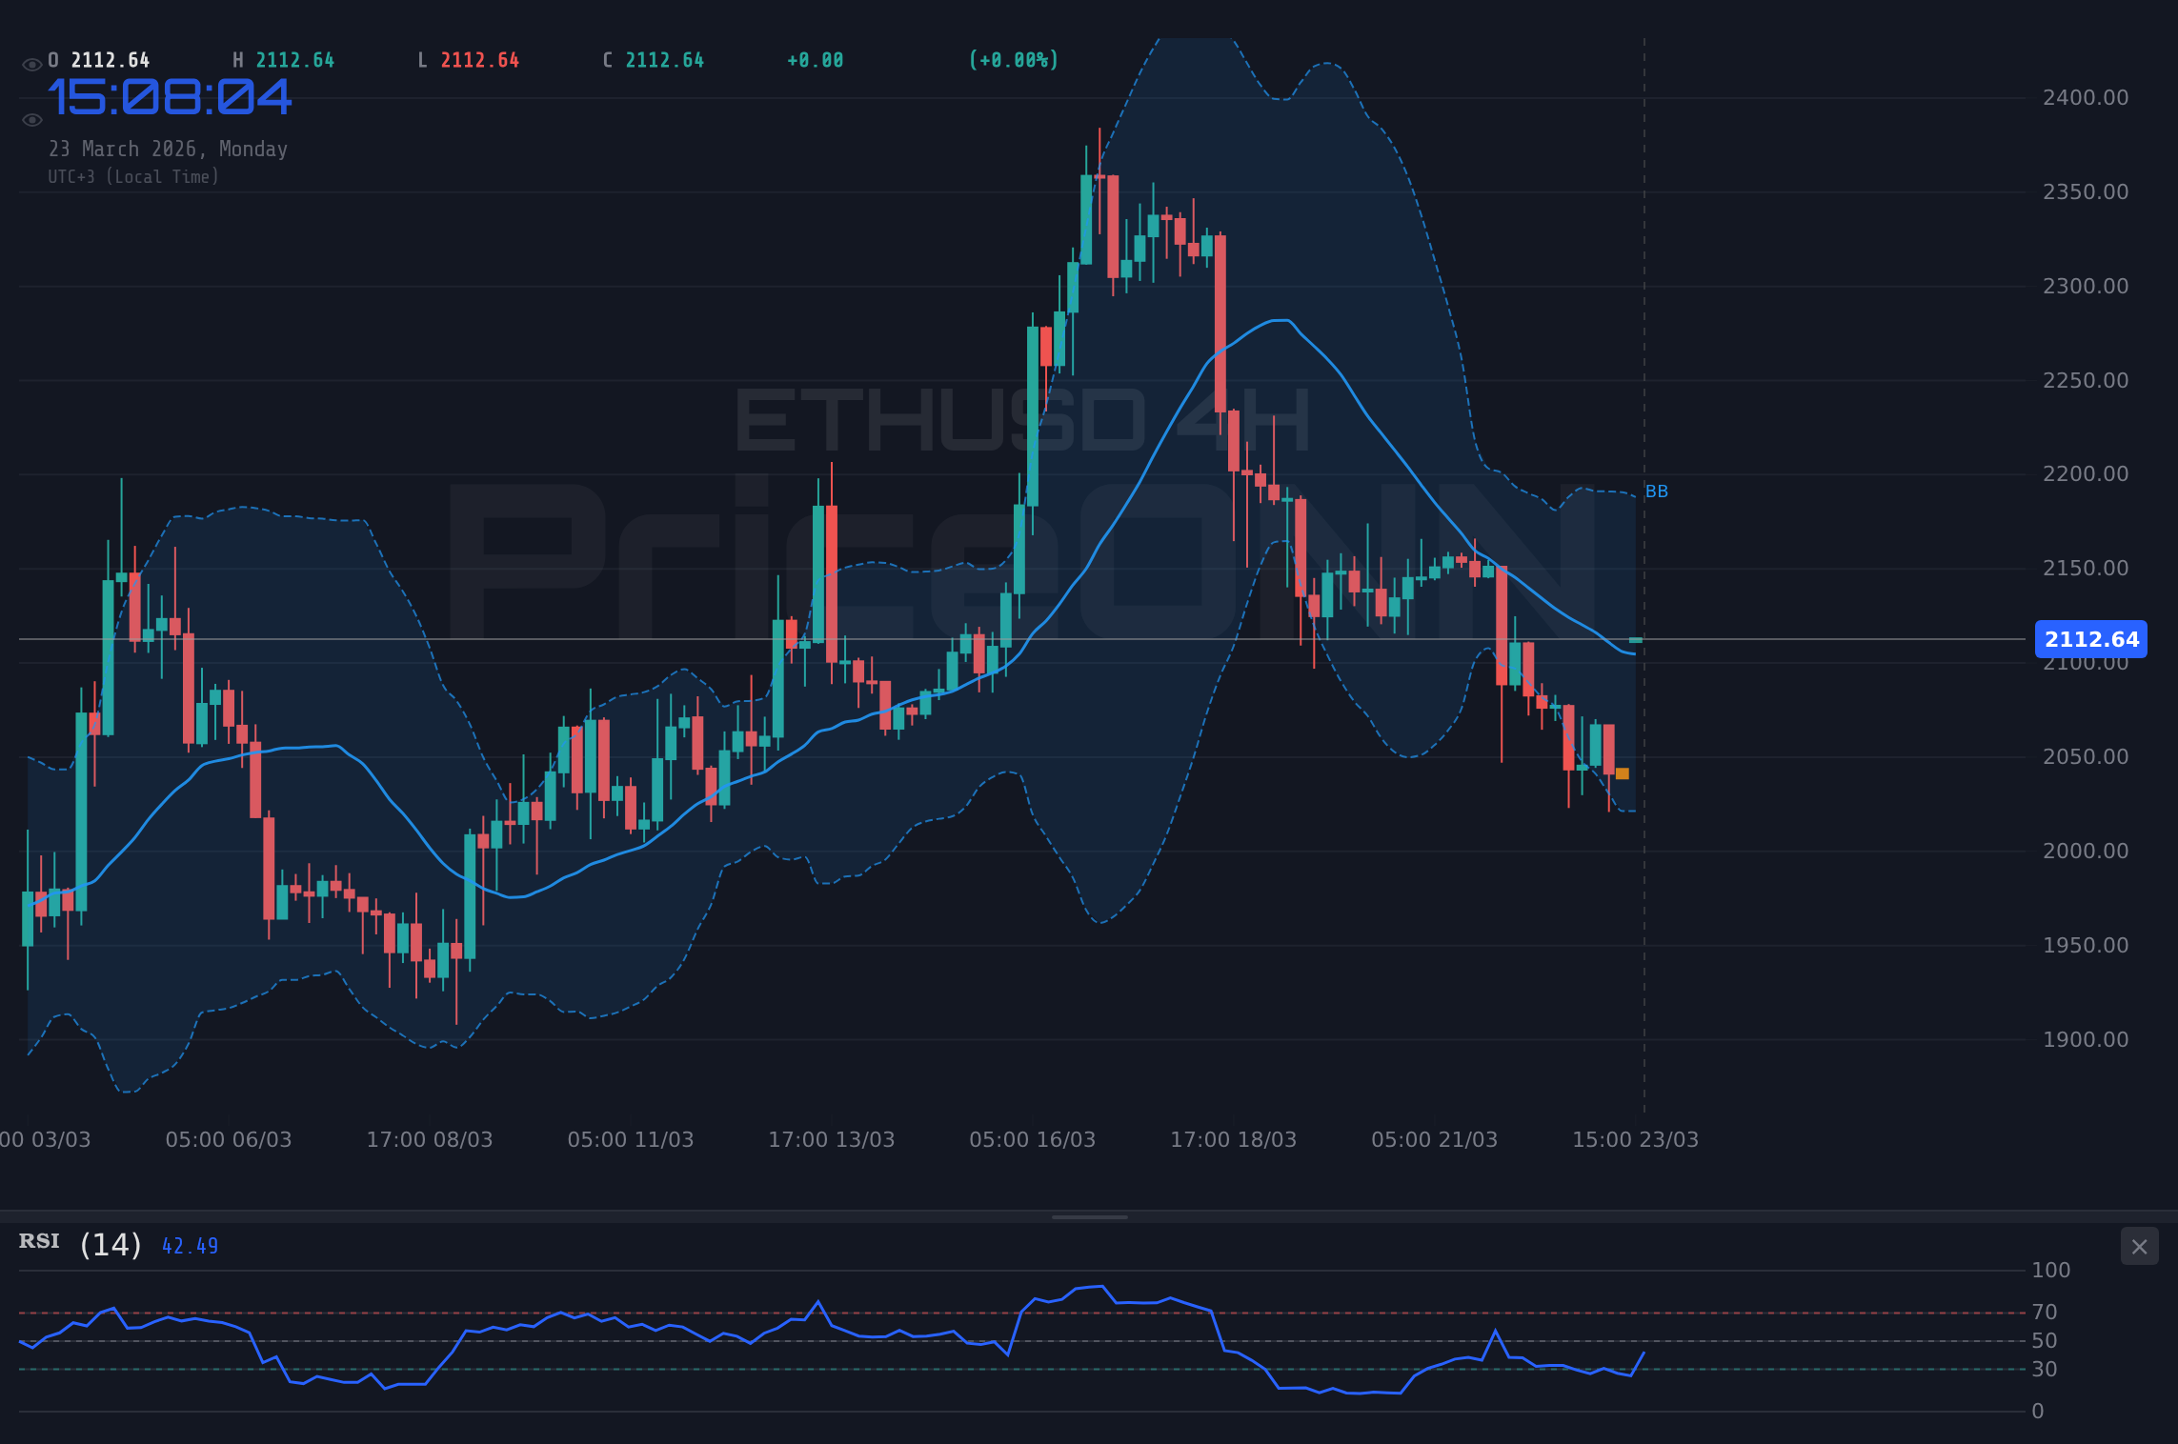This screenshot has height=1444, width=2178.
Task: Click the blue 2112.64 price tag
Action: (2089, 639)
